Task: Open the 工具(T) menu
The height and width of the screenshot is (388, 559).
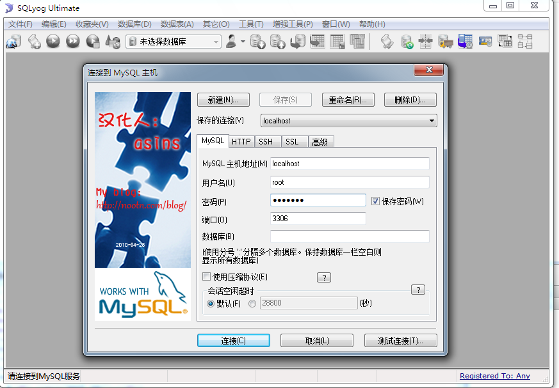Action: point(251,24)
